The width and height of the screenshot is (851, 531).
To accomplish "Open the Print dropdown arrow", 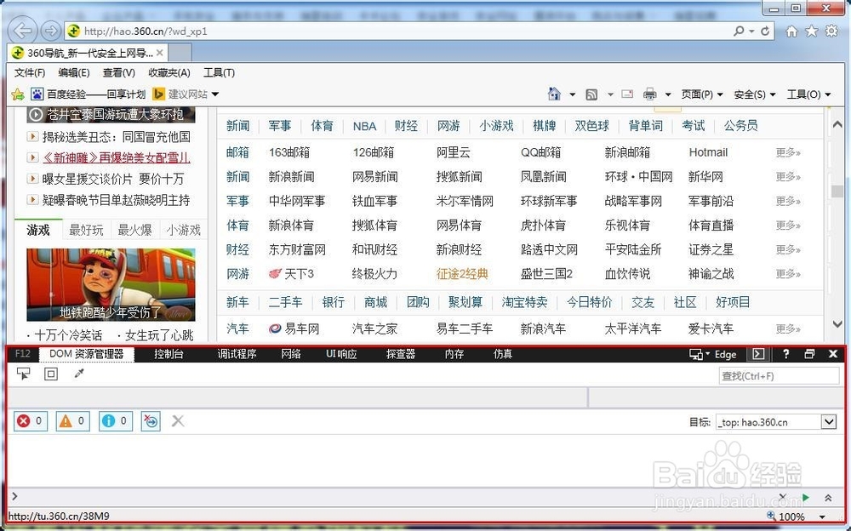I will click(x=668, y=94).
